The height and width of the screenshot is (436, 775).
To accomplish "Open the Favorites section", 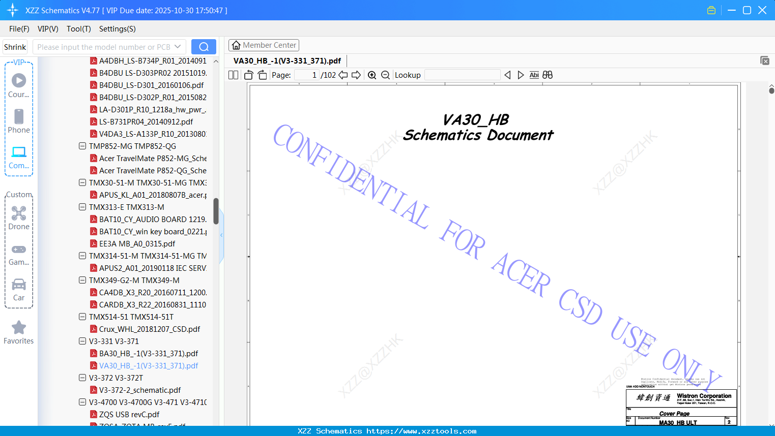I will [x=19, y=333].
